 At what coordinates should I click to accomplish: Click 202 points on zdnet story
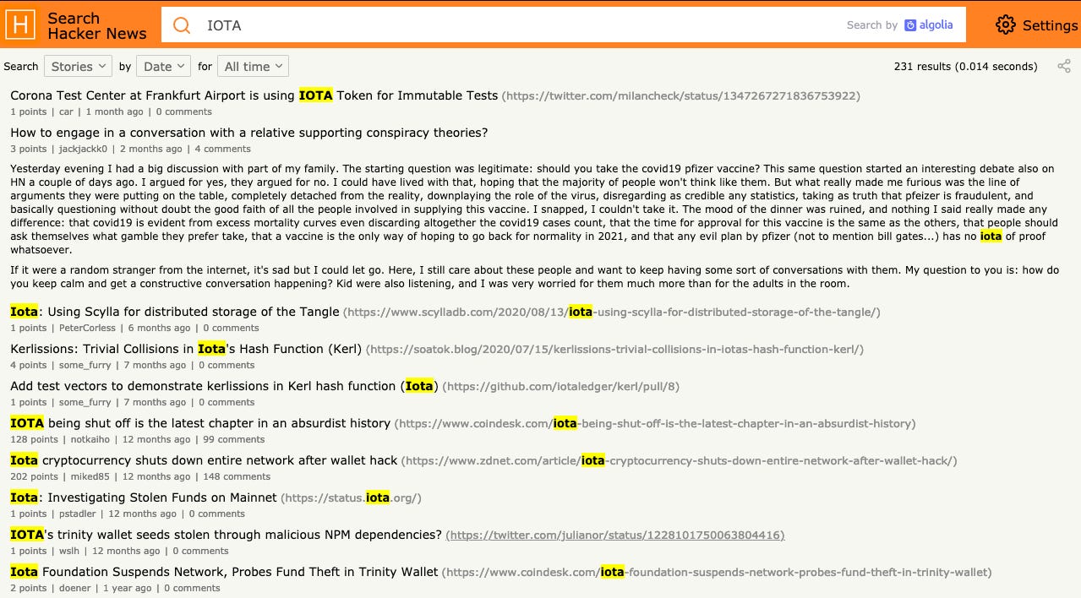(35, 476)
